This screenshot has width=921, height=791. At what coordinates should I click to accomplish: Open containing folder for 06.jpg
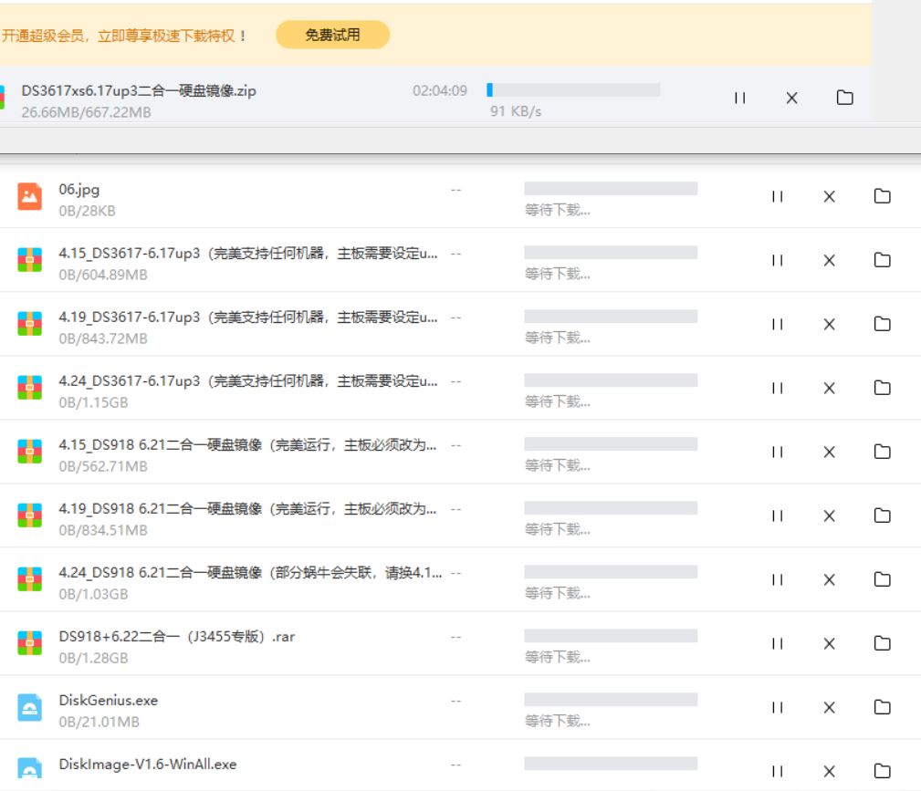coord(883,196)
